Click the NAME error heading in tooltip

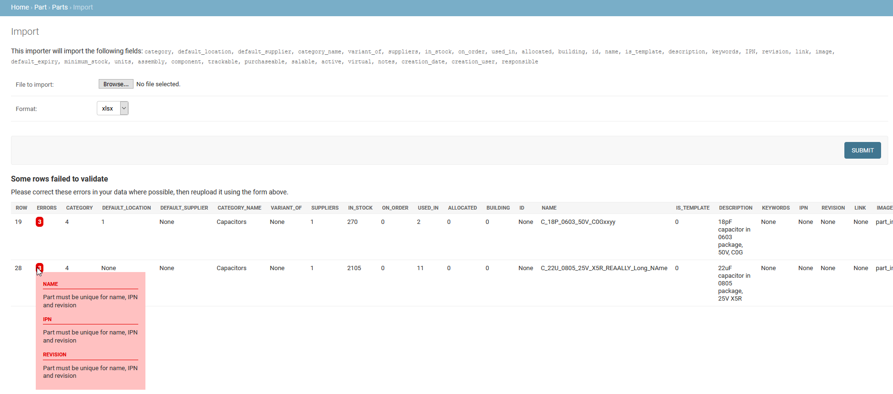[x=51, y=284]
